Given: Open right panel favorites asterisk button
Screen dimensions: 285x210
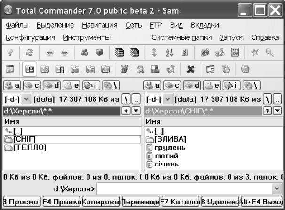Looking at the screenshot, I should (267, 111).
